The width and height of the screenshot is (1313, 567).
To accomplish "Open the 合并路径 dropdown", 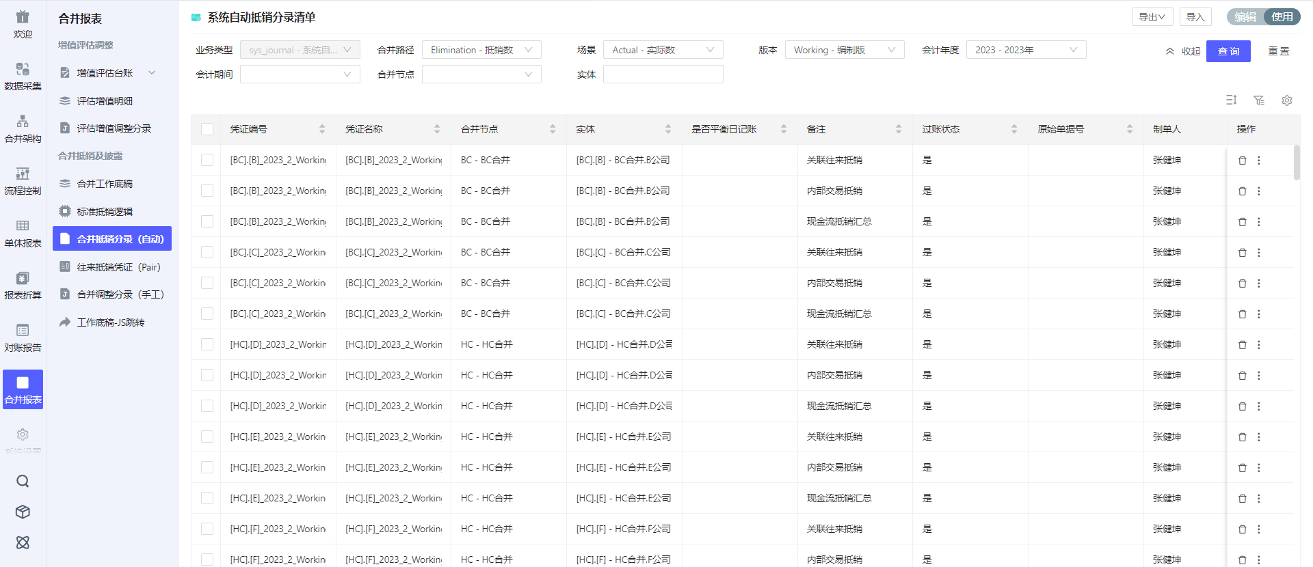I will pos(481,50).
